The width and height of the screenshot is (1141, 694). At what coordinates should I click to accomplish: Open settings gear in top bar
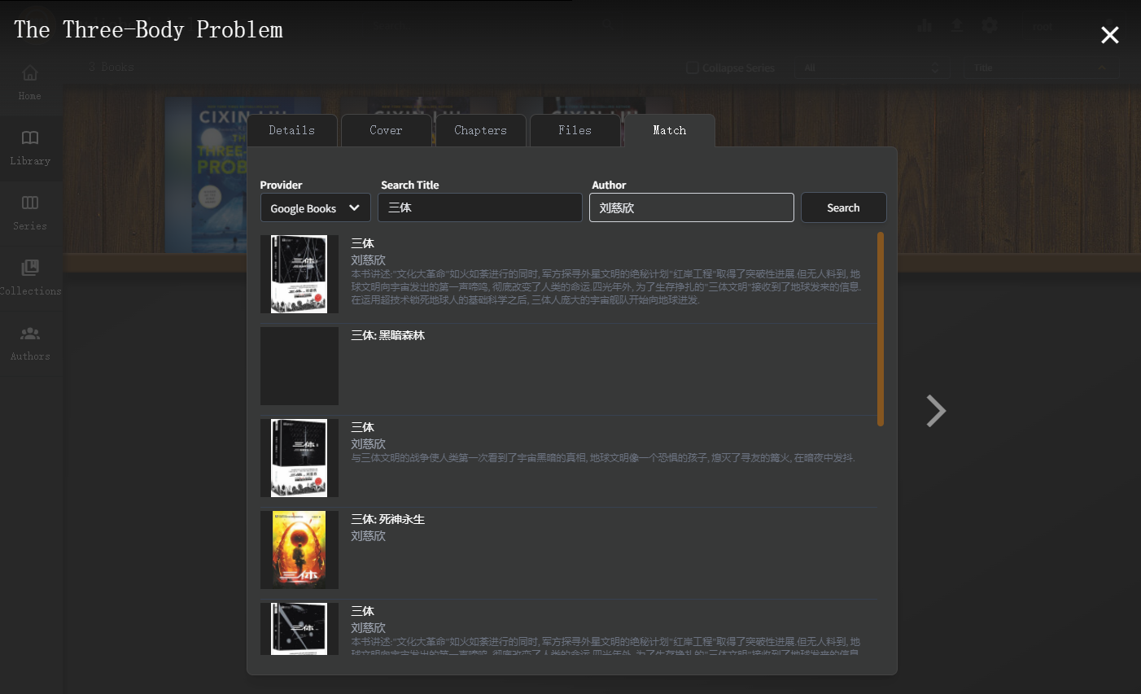click(x=990, y=26)
